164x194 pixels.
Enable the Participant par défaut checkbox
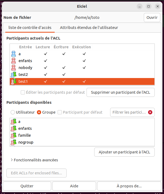click(x=60, y=112)
